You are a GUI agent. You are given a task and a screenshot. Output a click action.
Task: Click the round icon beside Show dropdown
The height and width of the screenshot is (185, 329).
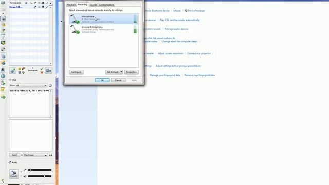pyautogui.click(x=50, y=86)
